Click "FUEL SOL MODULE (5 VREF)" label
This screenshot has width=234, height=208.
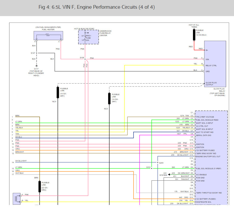(209, 168)
